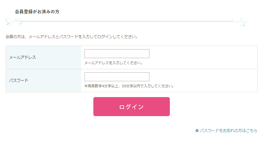The width and height of the screenshot is (274, 145).
Task: Focus the パスワード text input box
Action: 117,77
